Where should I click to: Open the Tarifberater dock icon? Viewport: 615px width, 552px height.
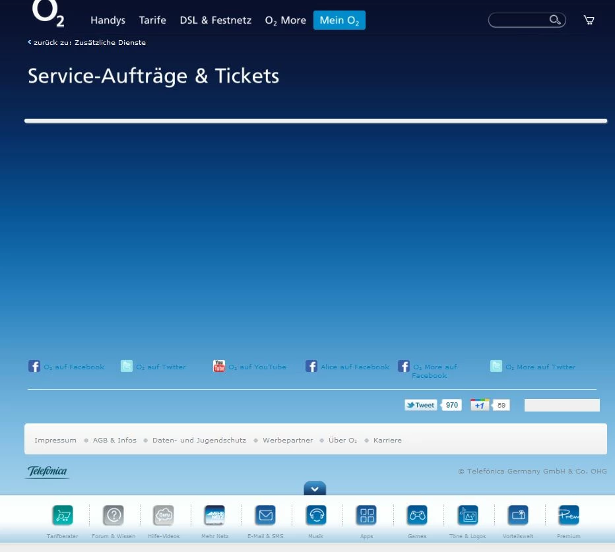point(63,515)
